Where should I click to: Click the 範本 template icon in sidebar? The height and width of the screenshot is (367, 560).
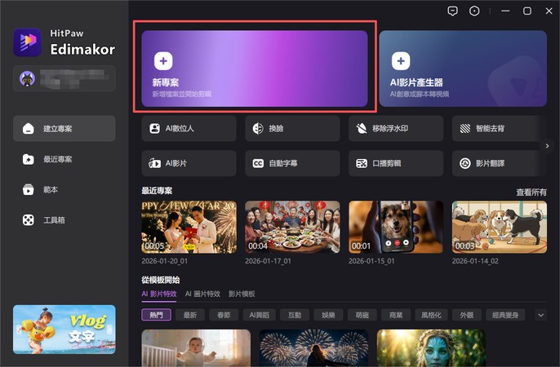point(29,189)
